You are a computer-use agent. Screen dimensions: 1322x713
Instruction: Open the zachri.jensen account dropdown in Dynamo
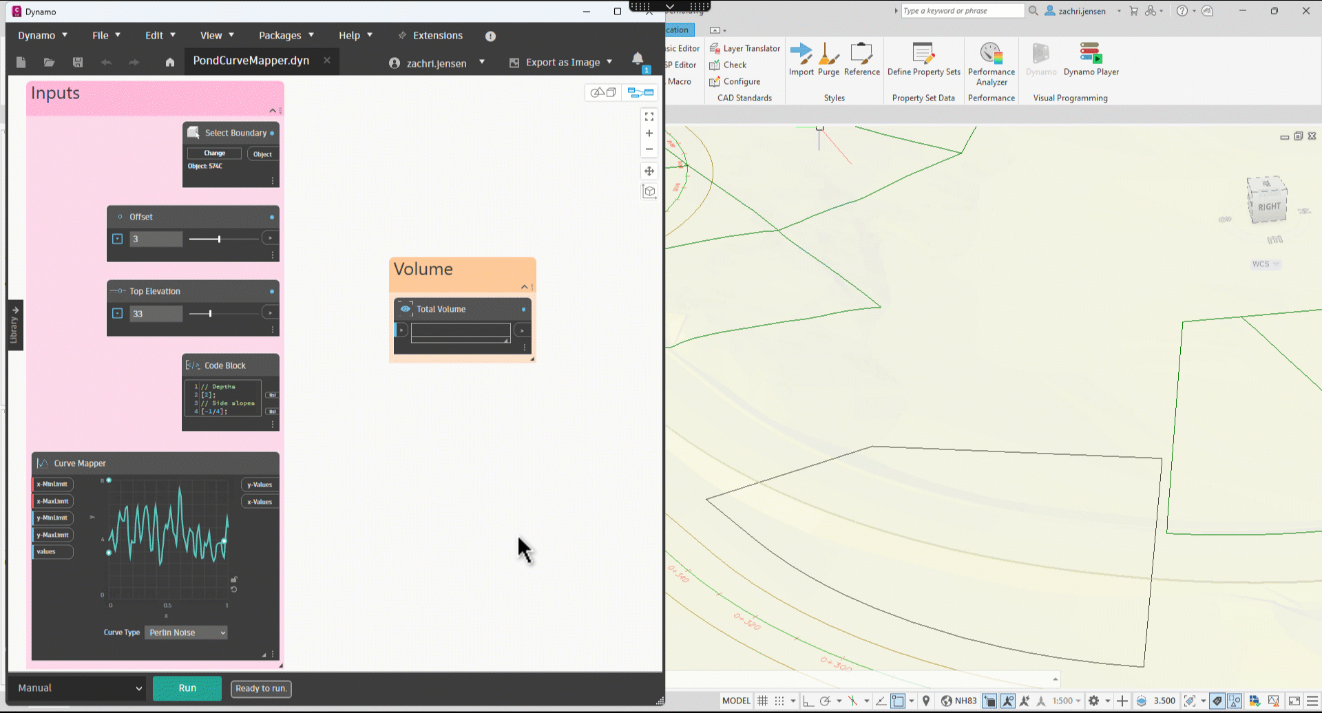482,63
